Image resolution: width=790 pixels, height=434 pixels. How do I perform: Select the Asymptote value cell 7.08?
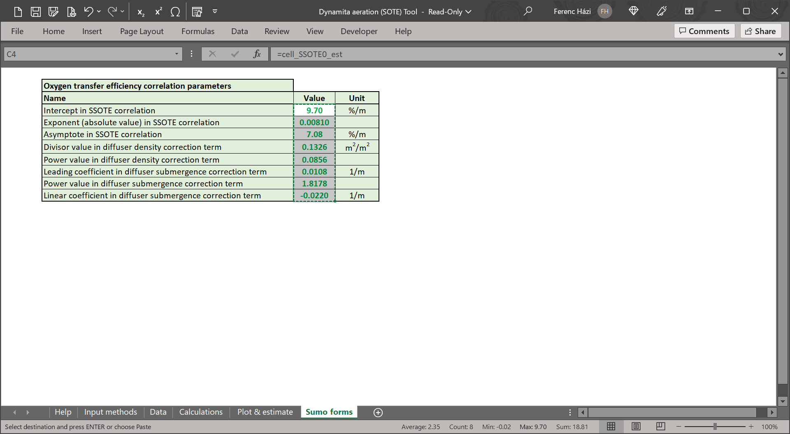(314, 134)
